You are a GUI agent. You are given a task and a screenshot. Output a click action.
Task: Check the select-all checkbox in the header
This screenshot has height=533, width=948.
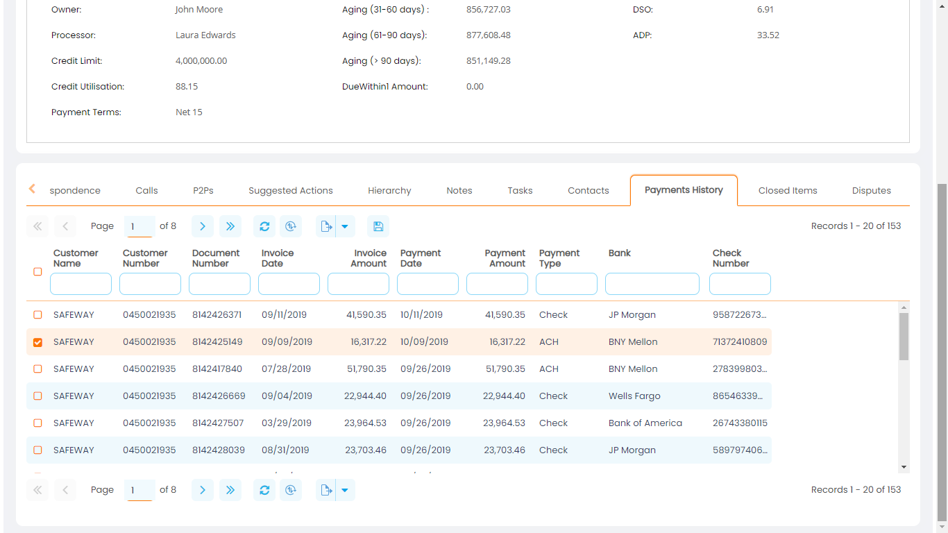pos(37,272)
